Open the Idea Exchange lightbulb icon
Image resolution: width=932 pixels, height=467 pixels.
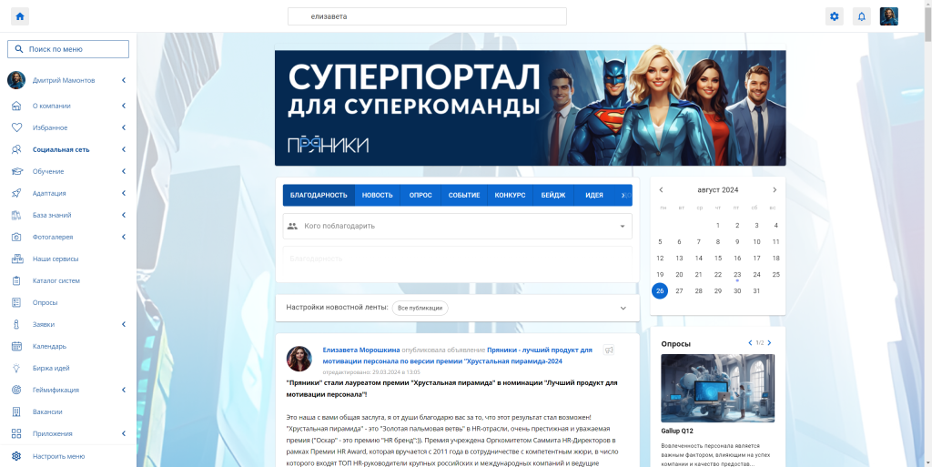pyautogui.click(x=16, y=368)
